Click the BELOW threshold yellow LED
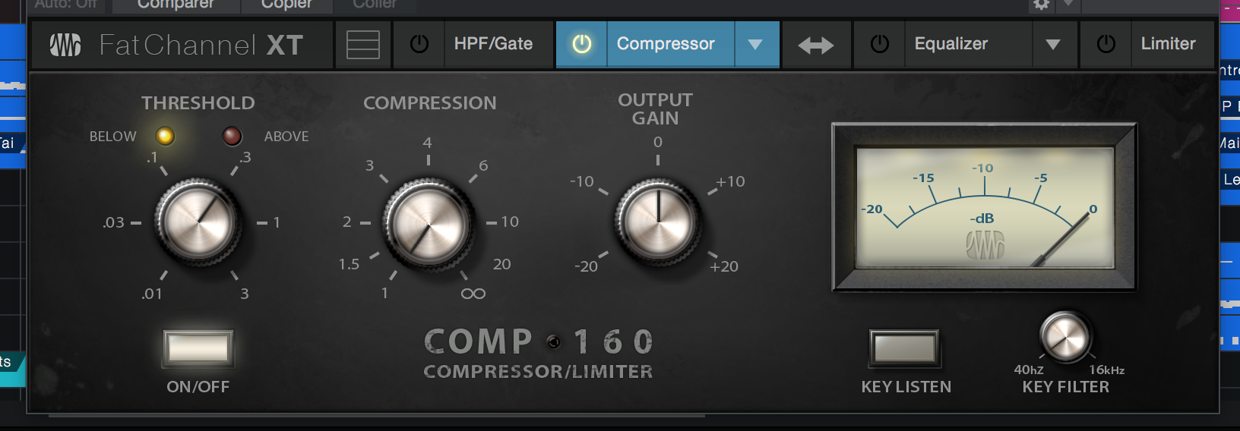Screen dimensions: 1240x431 click(x=165, y=136)
